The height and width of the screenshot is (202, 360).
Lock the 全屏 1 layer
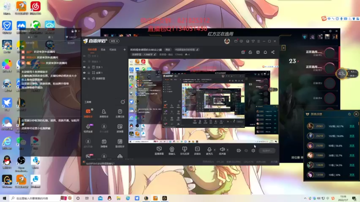pos(89,73)
